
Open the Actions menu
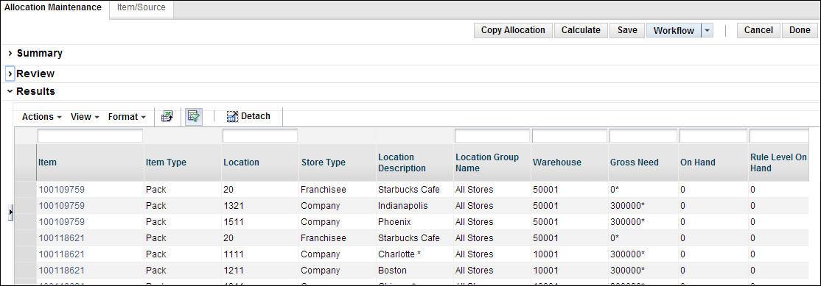[x=42, y=117]
